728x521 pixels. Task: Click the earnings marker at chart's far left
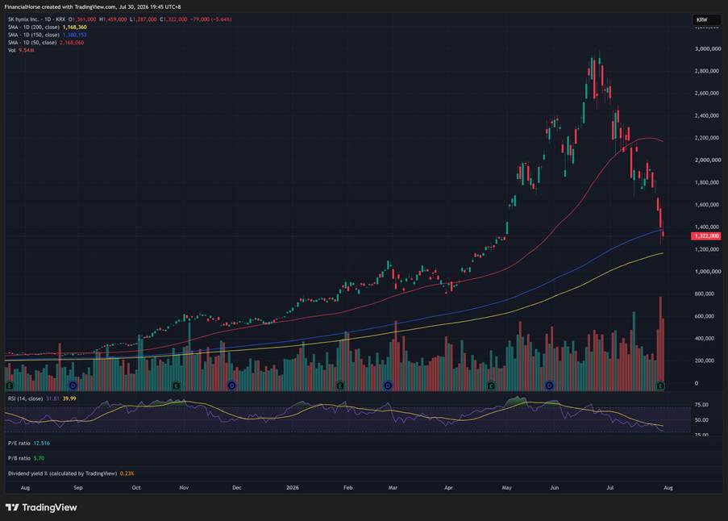point(10,386)
